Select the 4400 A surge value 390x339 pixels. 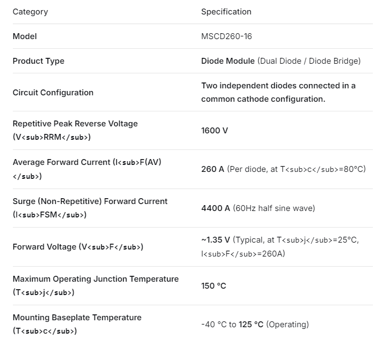point(215,208)
